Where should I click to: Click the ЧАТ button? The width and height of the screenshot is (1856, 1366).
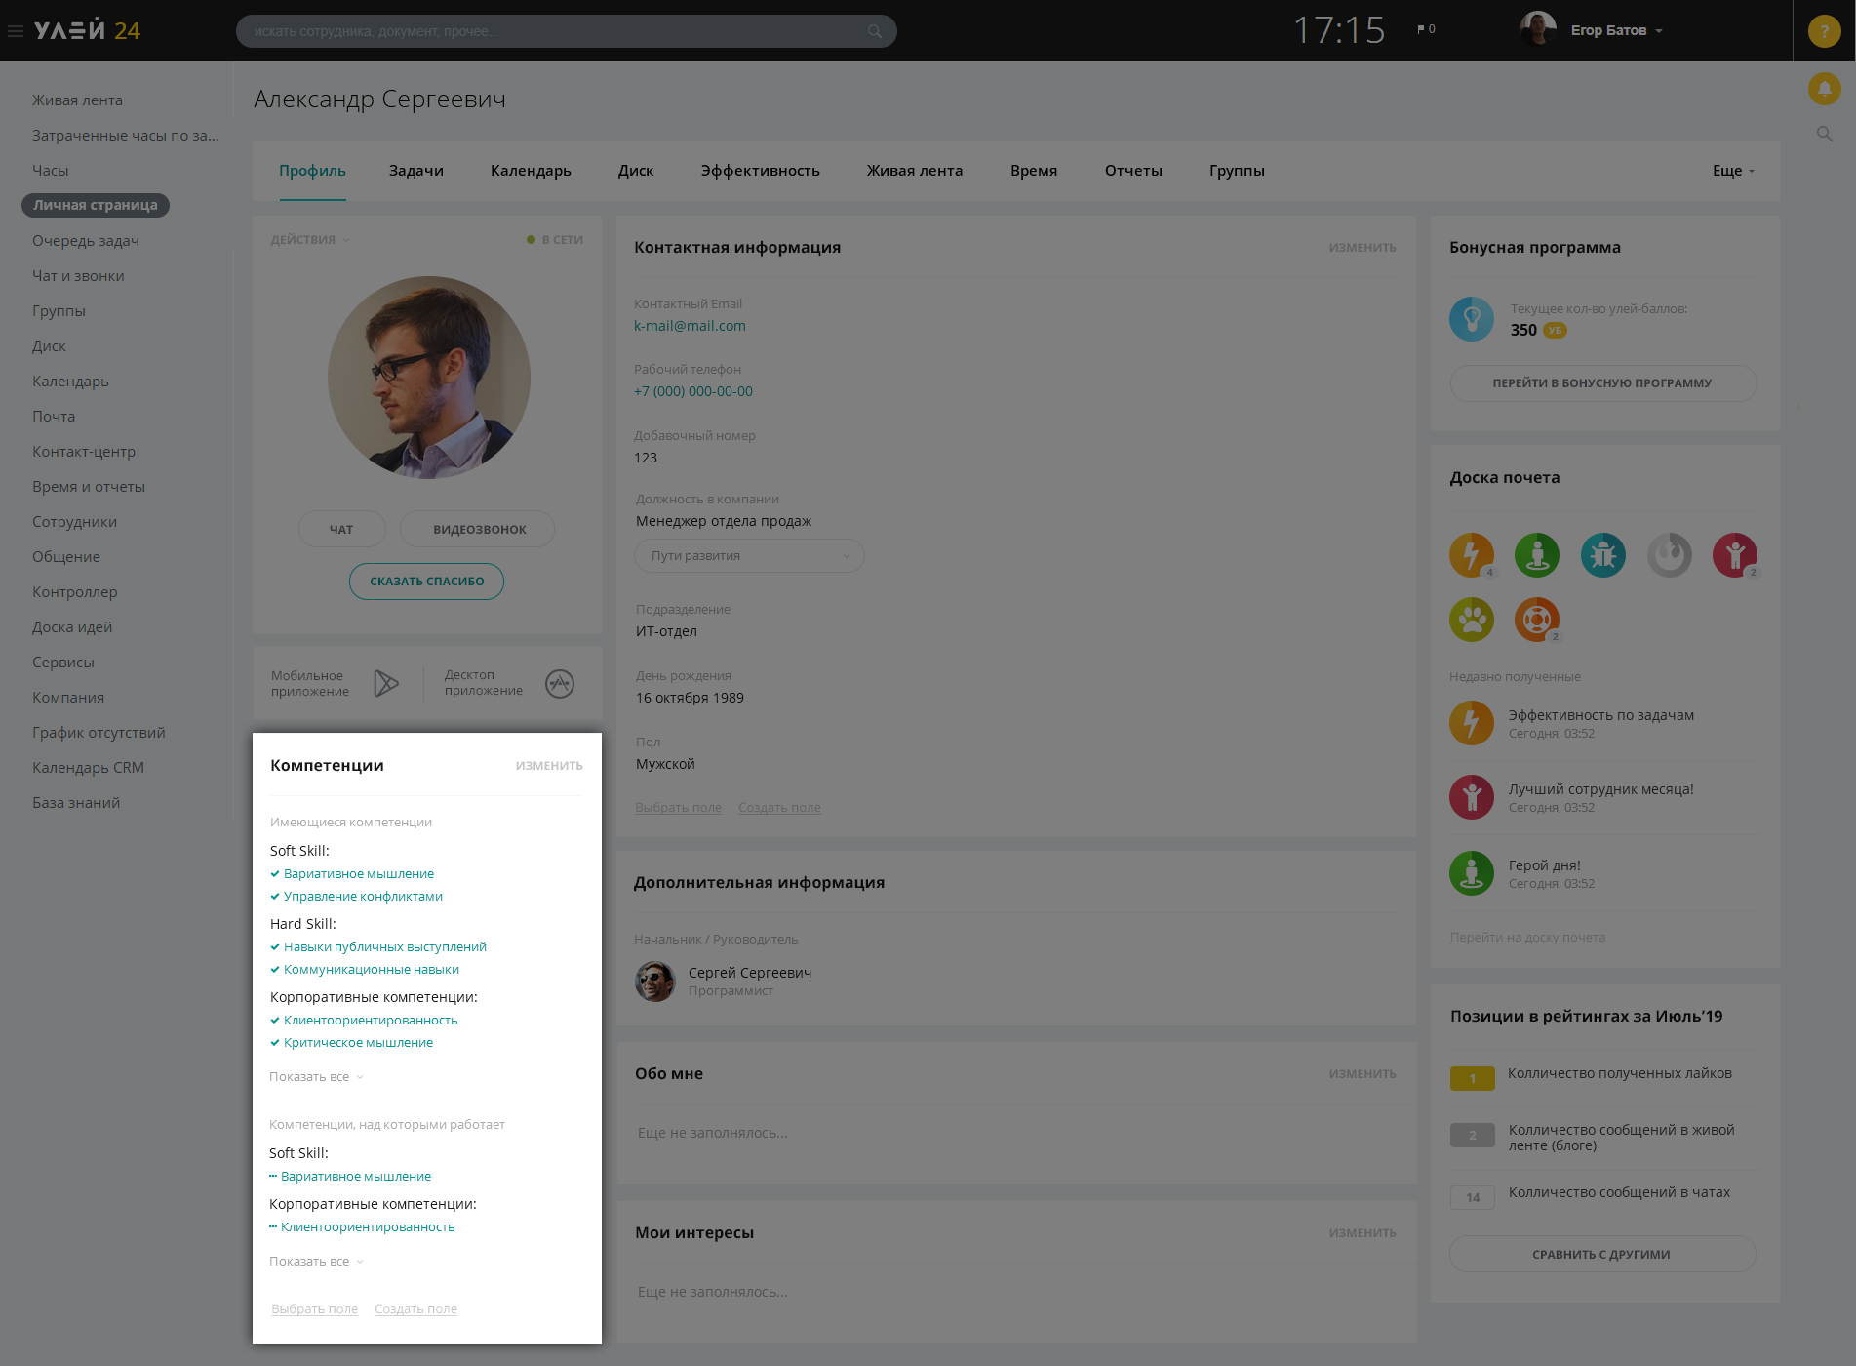tap(341, 529)
